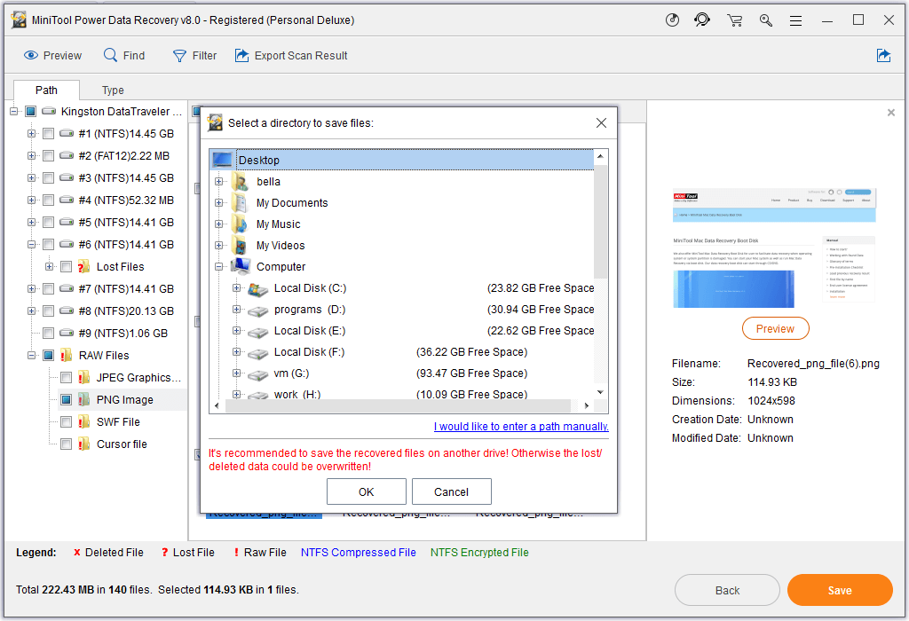
Task: Toggle the Kingston DataTraveler checkbox
Action: coord(31,111)
